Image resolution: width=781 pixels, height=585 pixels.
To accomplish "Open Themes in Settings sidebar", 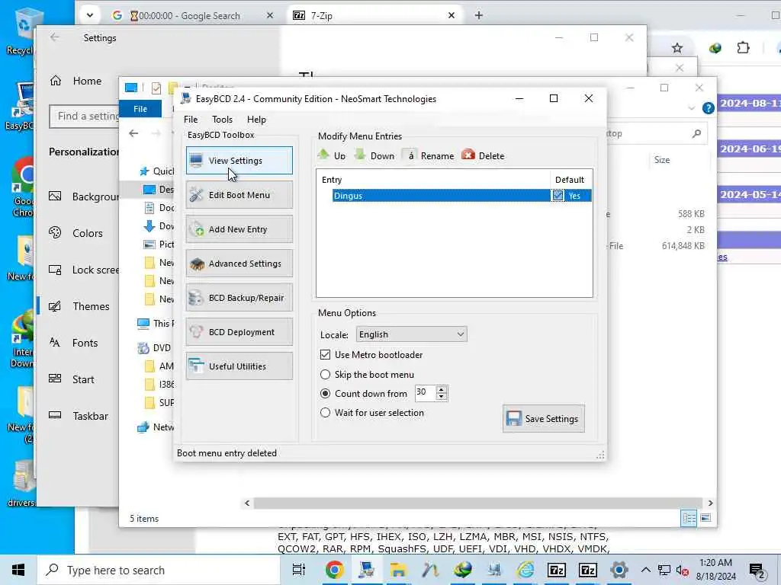I will pyautogui.click(x=79, y=306).
